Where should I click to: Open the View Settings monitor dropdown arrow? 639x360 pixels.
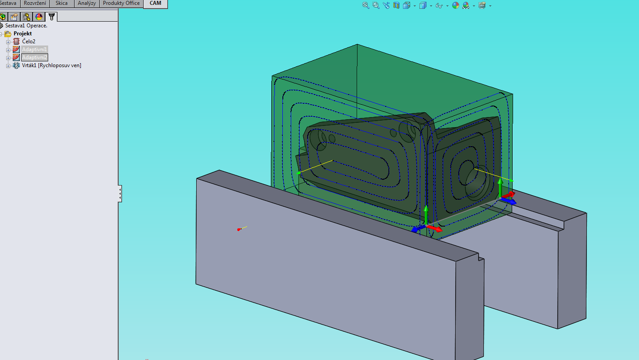coord(490,6)
